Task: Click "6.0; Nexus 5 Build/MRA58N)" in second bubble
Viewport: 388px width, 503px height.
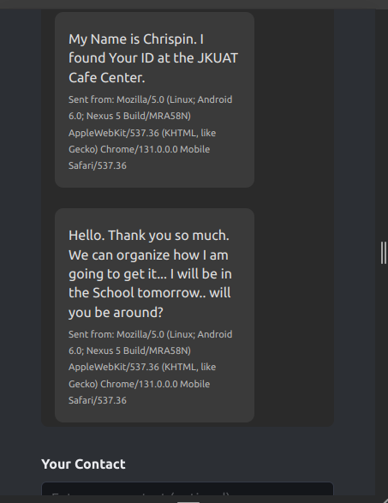Action: coord(129,350)
